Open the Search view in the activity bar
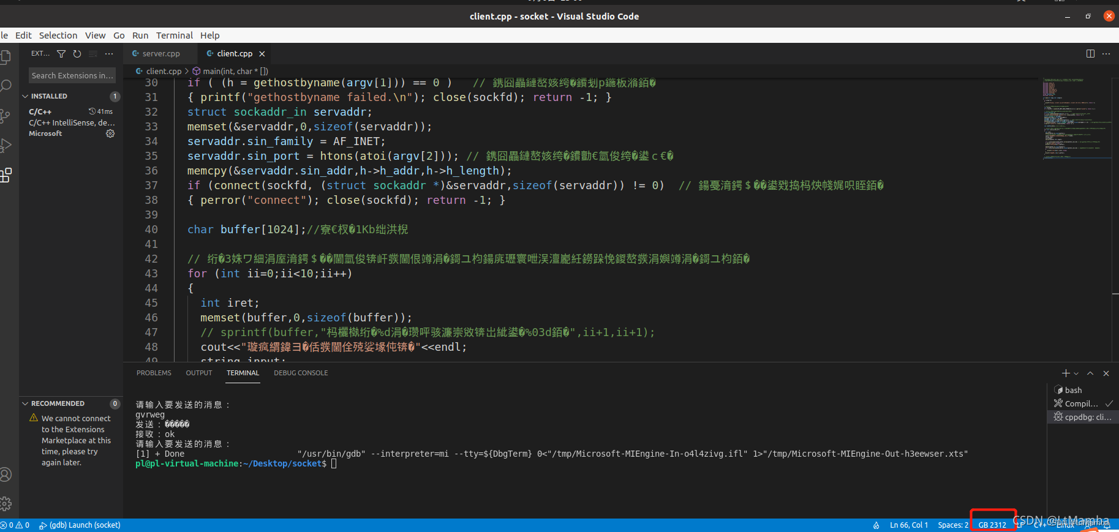The image size is (1119, 532). pos(6,86)
